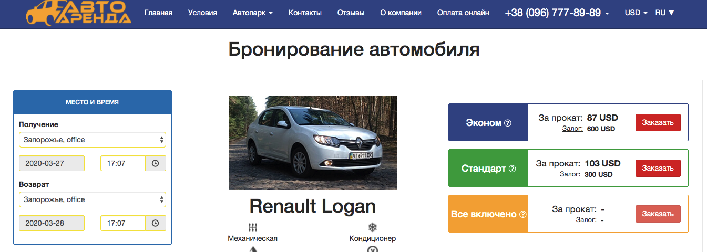Viewport: 707px width, 252px height.
Task: Click the АвтоАренда logo
Action: coord(78,12)
